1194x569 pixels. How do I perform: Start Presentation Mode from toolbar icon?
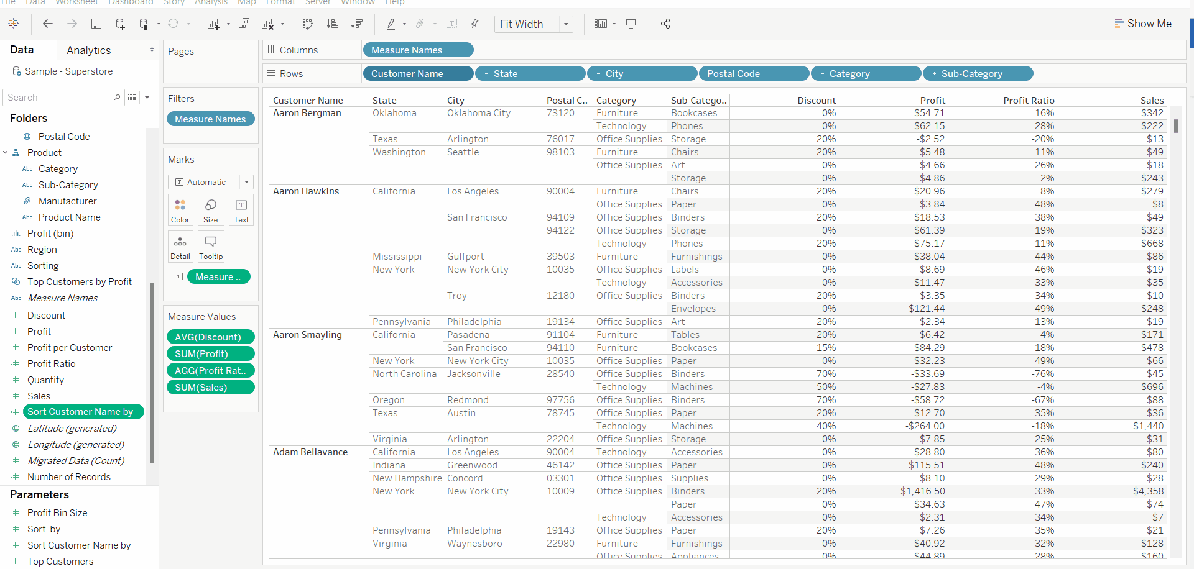coord(631,24)
